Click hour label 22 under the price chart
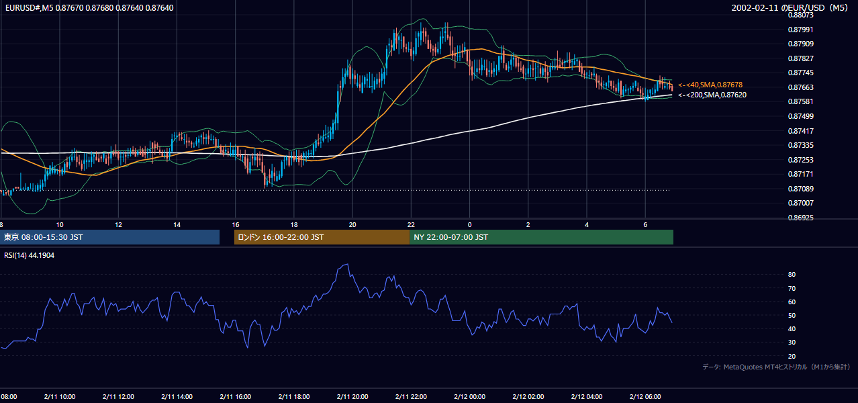Viewport: 858px width, 403px height. (411, 224)
